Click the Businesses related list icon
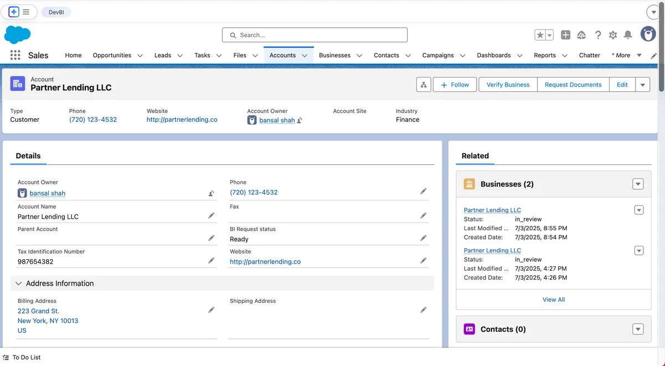Image resolution: width=665 pixels, height=366 pixels. click(x=469, y=184)
